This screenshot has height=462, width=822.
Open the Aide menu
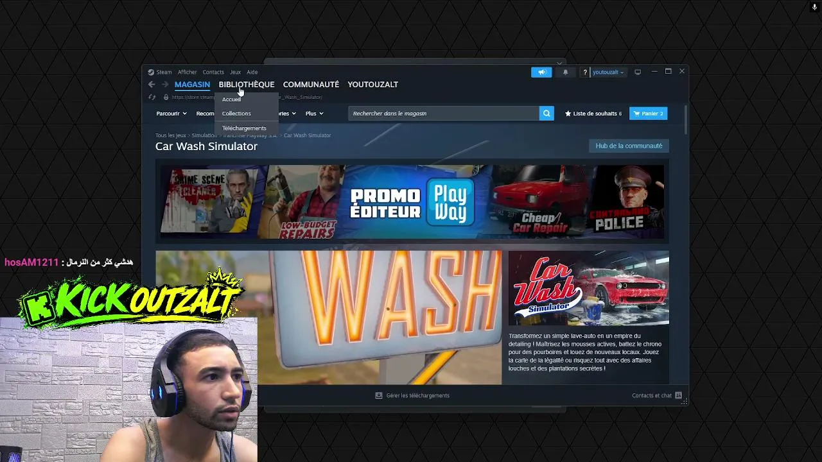click(x=252, y=72)
